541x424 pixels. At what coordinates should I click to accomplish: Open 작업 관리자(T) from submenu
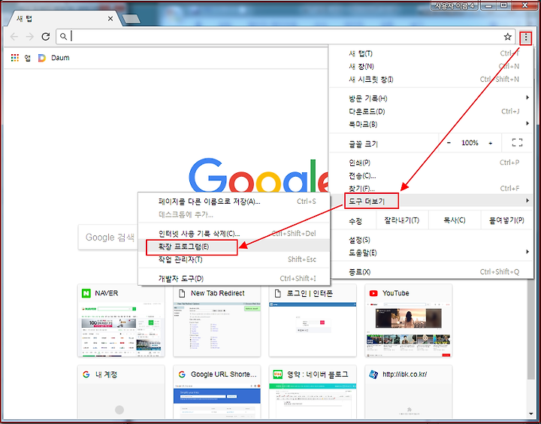click(234, 259)
